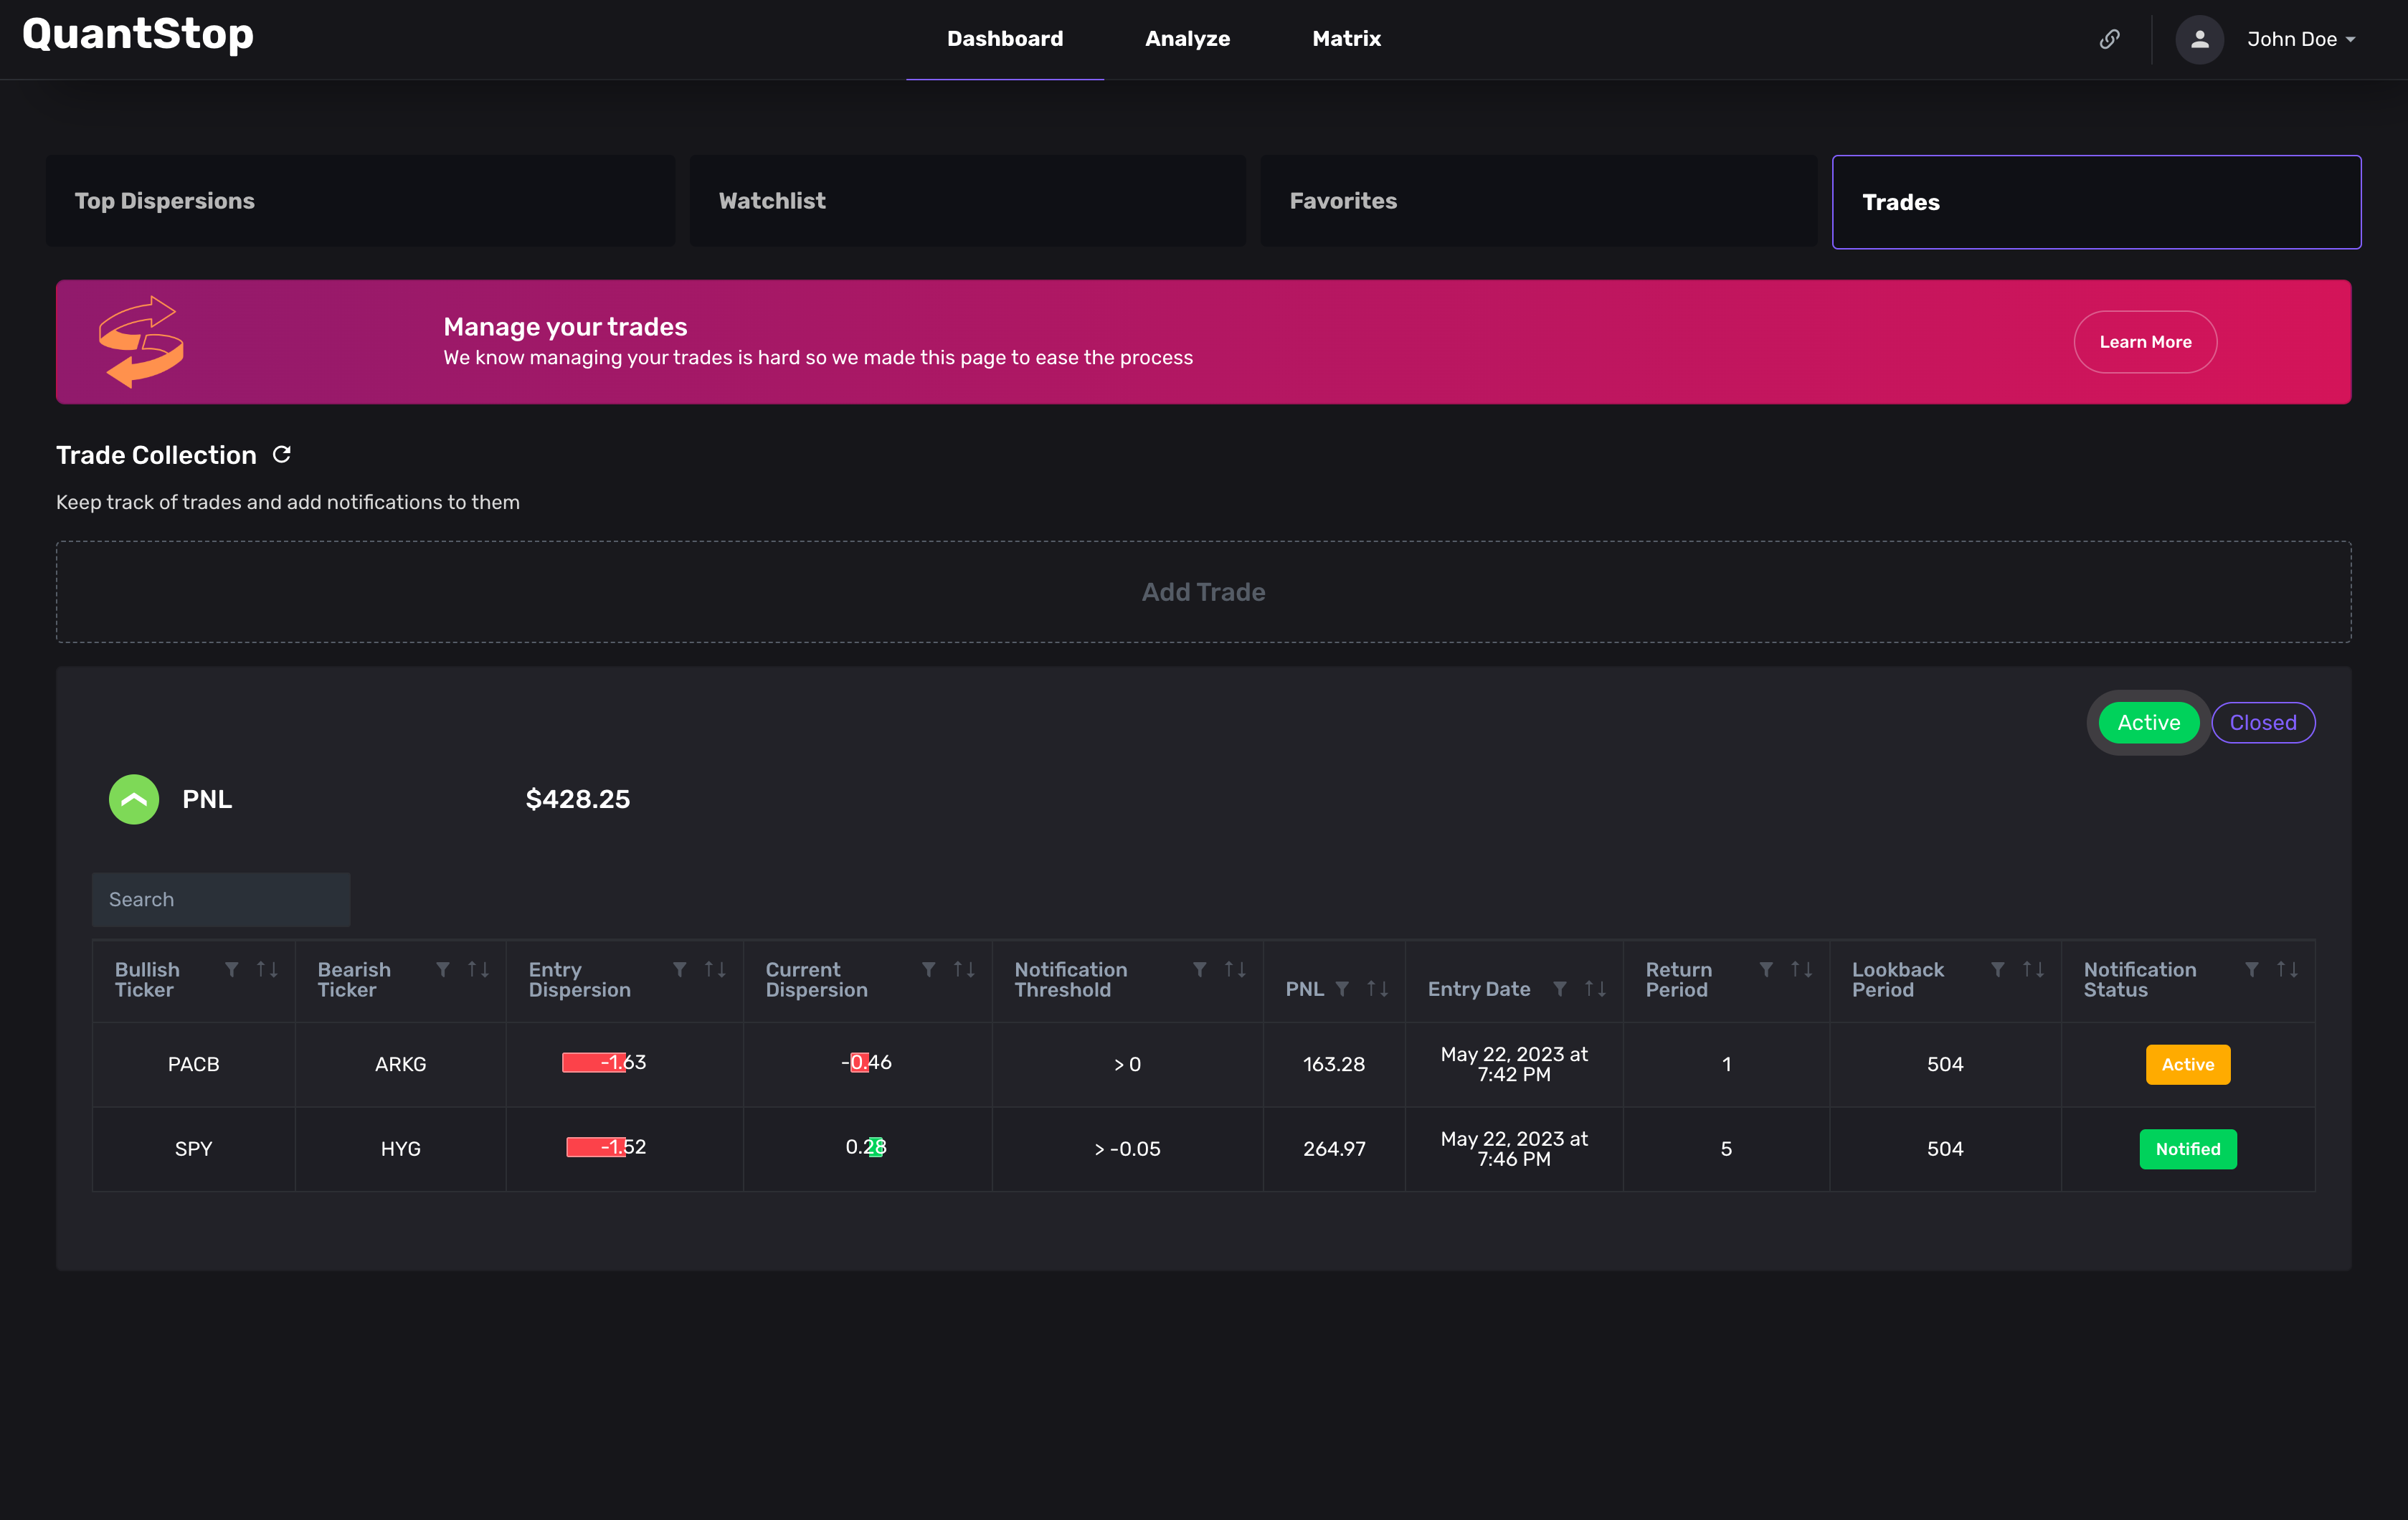Click the user avatar icon
The height and width of the screenshot is (1520, 2408).
[x=2199, y=39]
